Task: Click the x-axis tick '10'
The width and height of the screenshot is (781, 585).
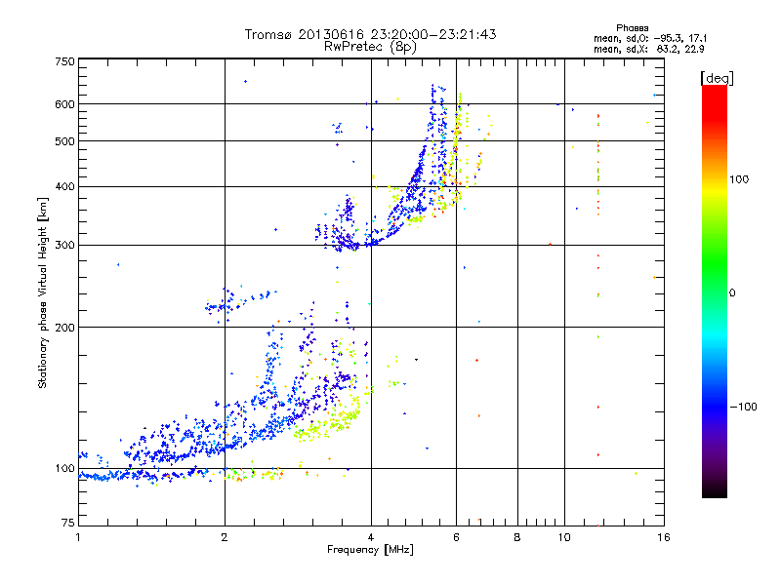Action: tap(564, 537)
